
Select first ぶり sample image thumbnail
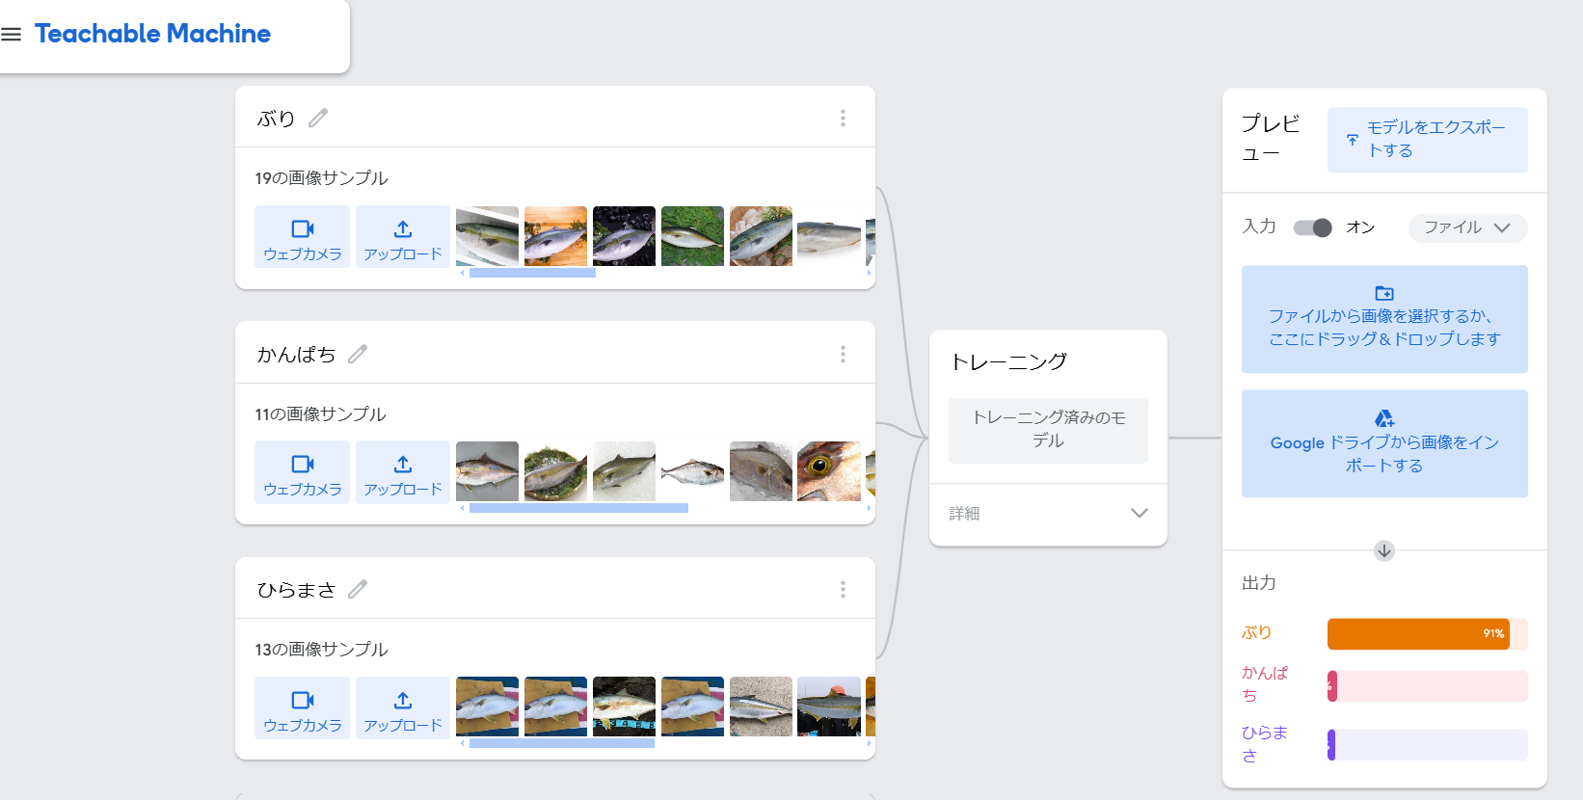click(487, 236)
